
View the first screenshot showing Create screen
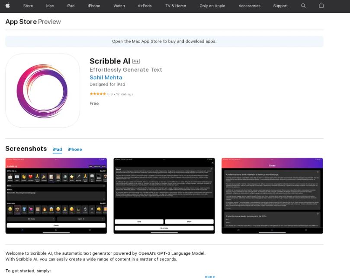(x=56, y=196)
